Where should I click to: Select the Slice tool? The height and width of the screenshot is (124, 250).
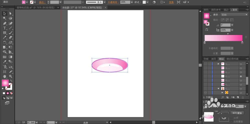click(x=10, y=72)
